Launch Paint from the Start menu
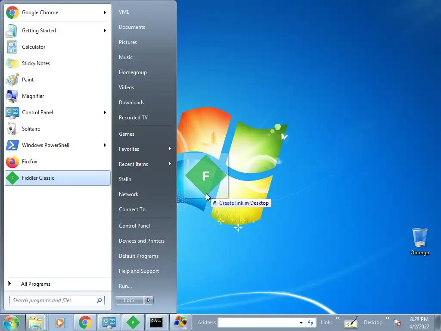The width and height of the screenshot is (441, 331). click(58, 80)
